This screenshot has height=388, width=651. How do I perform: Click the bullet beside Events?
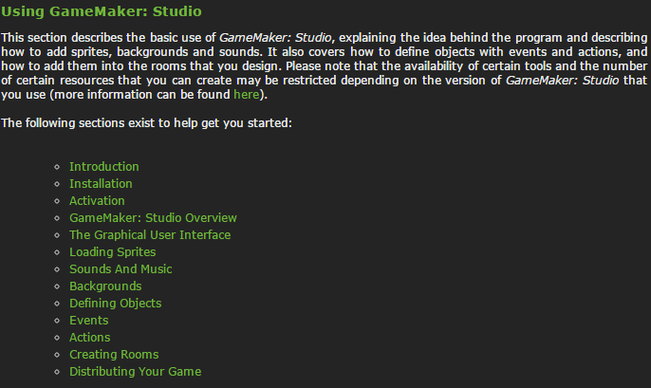click(57, 321)
